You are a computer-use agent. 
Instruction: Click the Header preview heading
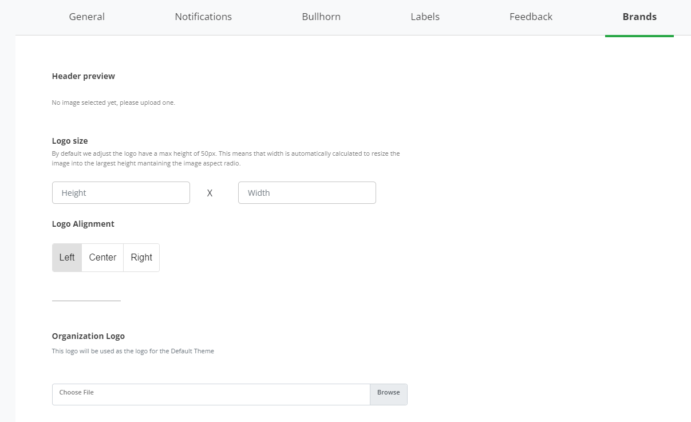[84, 76]
